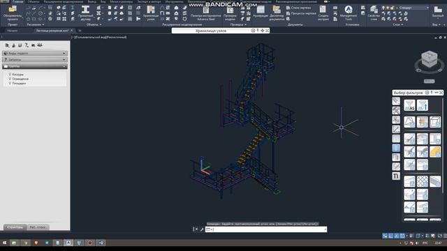
Task: Click Процессы чертежа button
Action: tap(301, 13)
